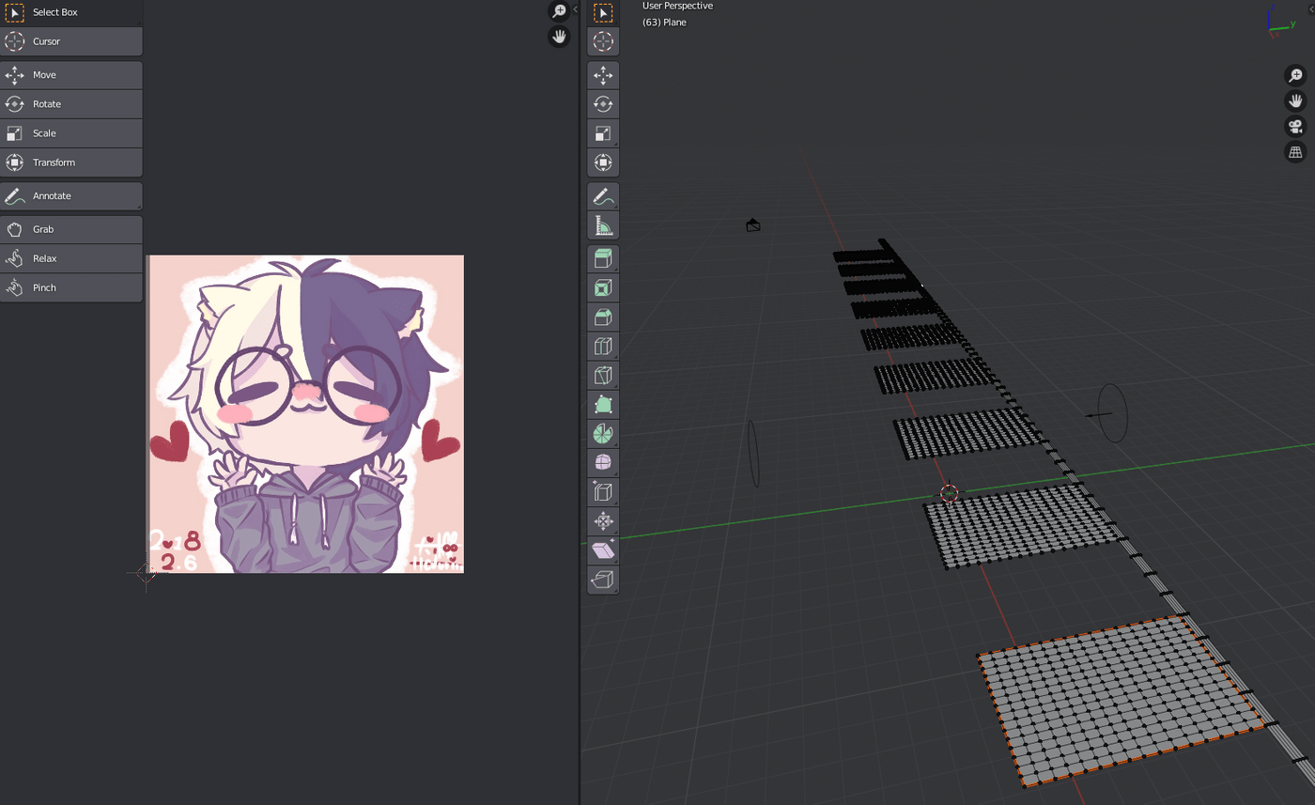Select the 3D viewport Cursor tool icon
The image size is (1315, 805).
[x=603, y=41]
